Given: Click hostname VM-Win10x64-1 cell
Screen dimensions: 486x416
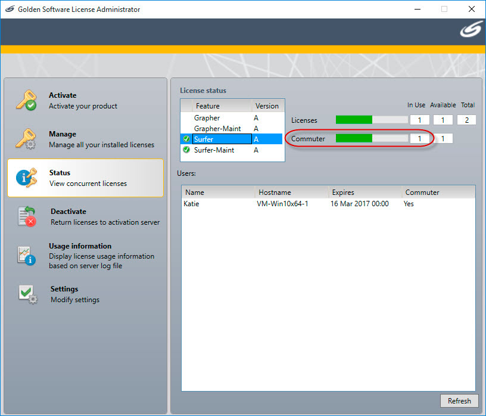Looking at the screenshot, I should click(x=282, y=203).
